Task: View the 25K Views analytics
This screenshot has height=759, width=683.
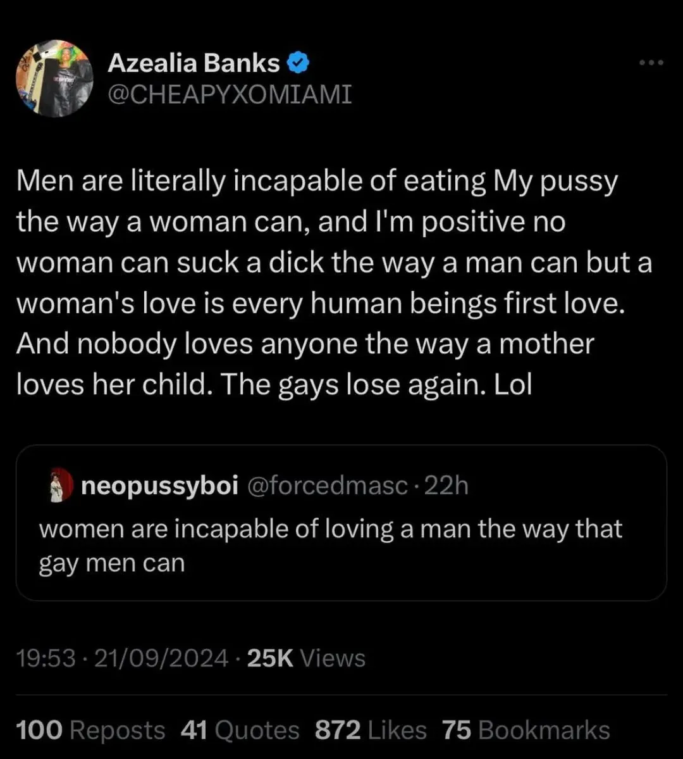Action: coord(305,658)
